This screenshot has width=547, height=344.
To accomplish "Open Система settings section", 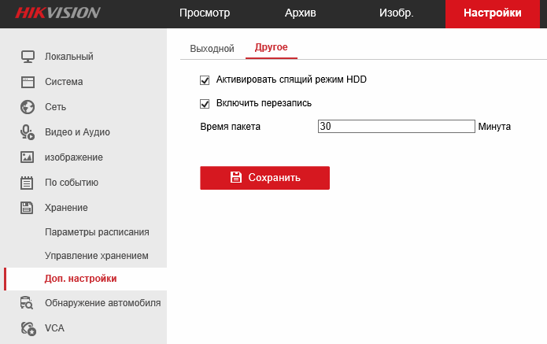I will (x=64, y=82).
